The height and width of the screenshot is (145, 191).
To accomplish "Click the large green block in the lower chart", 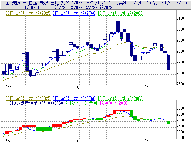I will pos(44,129).
